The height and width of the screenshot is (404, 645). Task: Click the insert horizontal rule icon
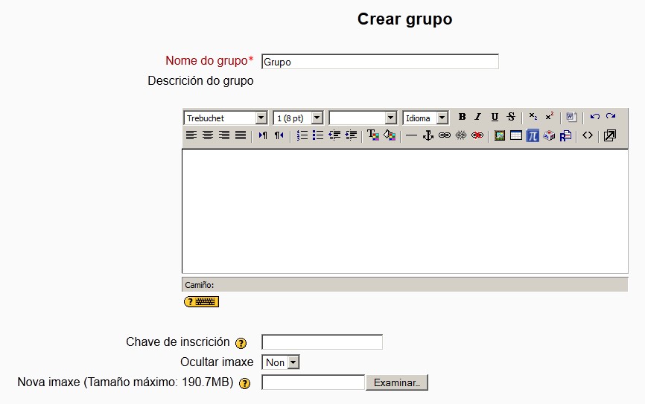411,135
